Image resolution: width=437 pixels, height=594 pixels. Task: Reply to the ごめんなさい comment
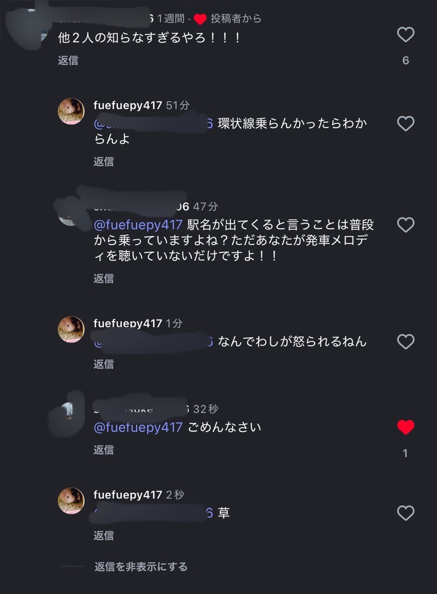(103, 450)
